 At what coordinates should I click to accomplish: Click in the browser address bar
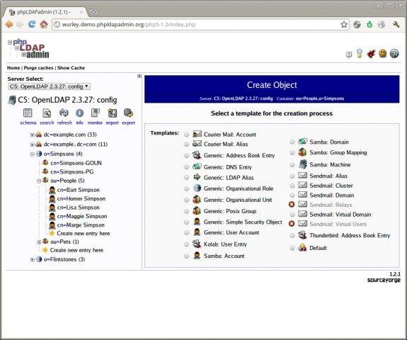click(200, 24)
